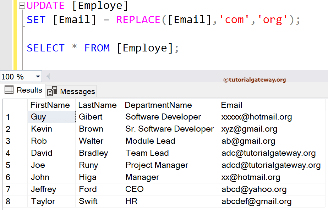
Task: Select all rows via the grid corner cell
Action: [15, 105]
